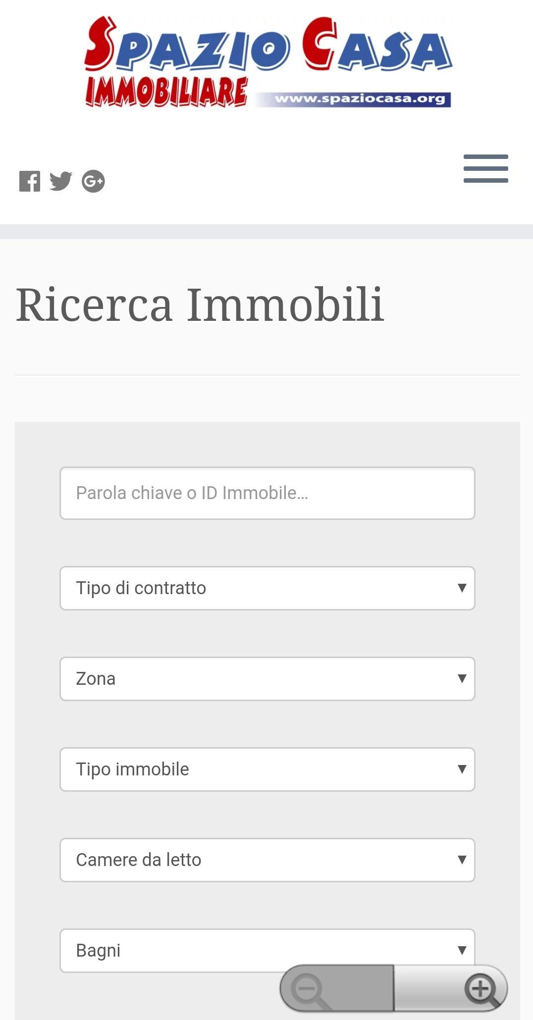Click the www.spaziocasa.org banner link
The image size is (533, 1020).
360,99
